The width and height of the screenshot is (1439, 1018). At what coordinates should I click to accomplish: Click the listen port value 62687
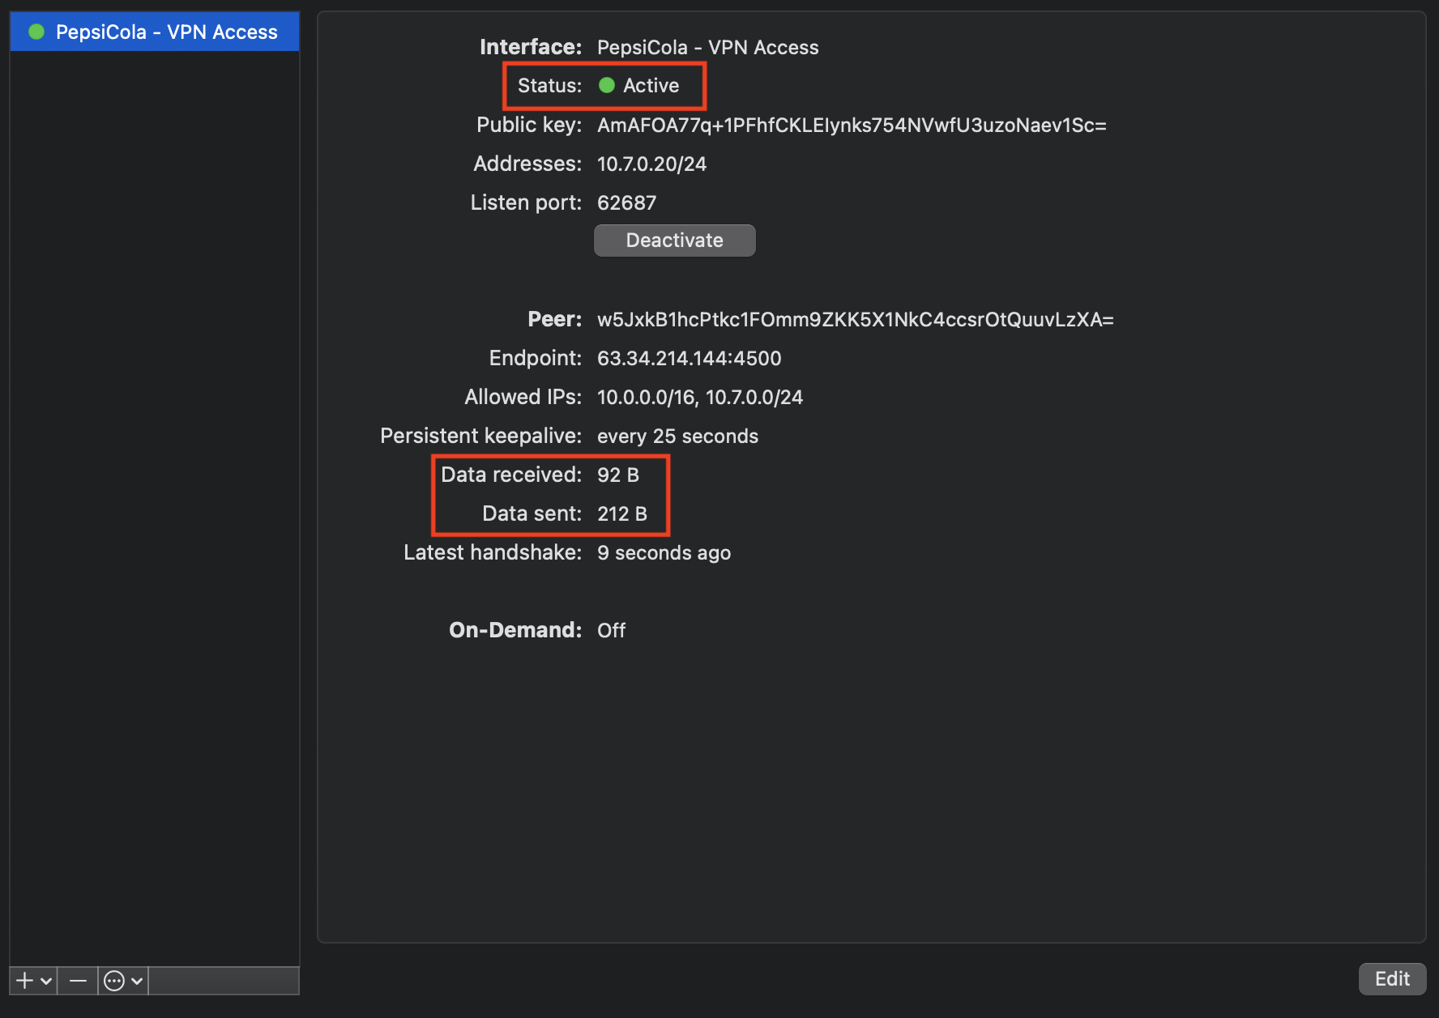(x=626, y=203)
